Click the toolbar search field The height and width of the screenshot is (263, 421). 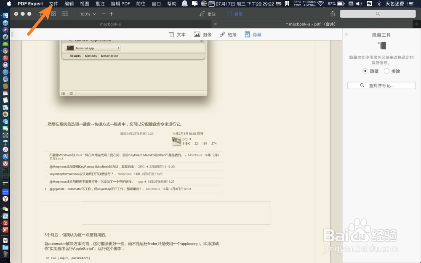378,14
